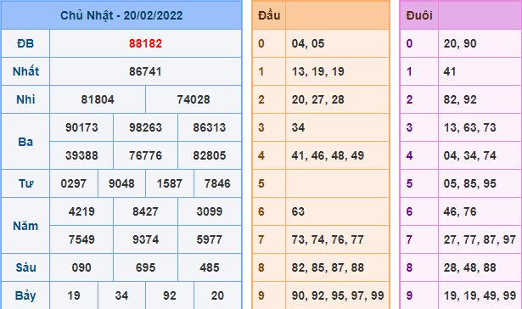Select the Nhất row label
522x309 pixels.
click(x=25, y=71)
